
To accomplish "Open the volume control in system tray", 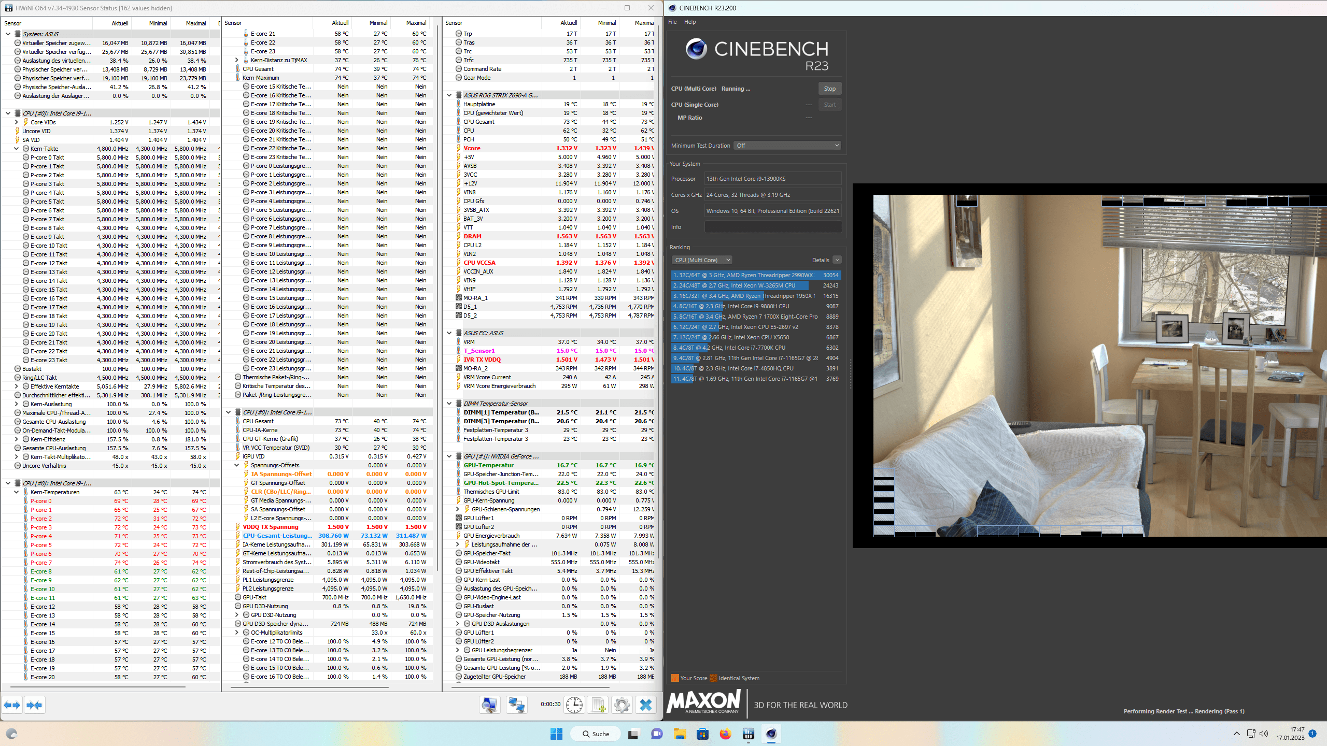I will tap(1264, 734).
